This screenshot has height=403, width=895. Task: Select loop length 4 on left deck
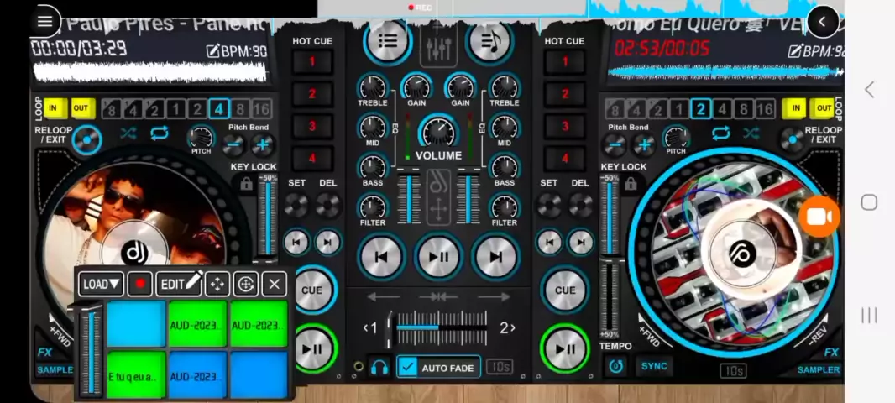[218, 108]
